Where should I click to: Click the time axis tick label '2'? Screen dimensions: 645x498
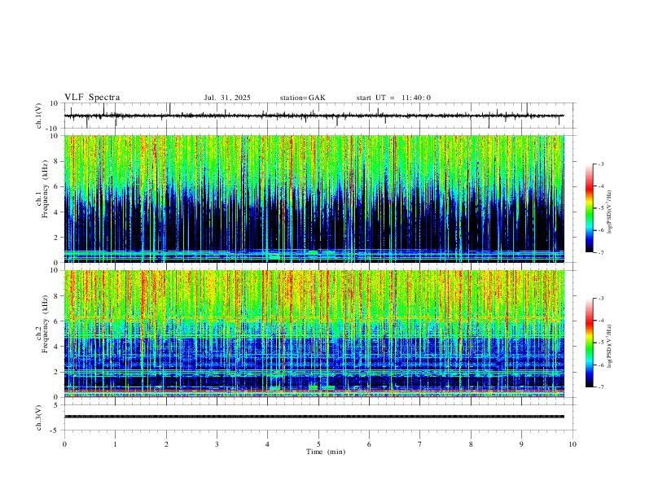(166, 444)
